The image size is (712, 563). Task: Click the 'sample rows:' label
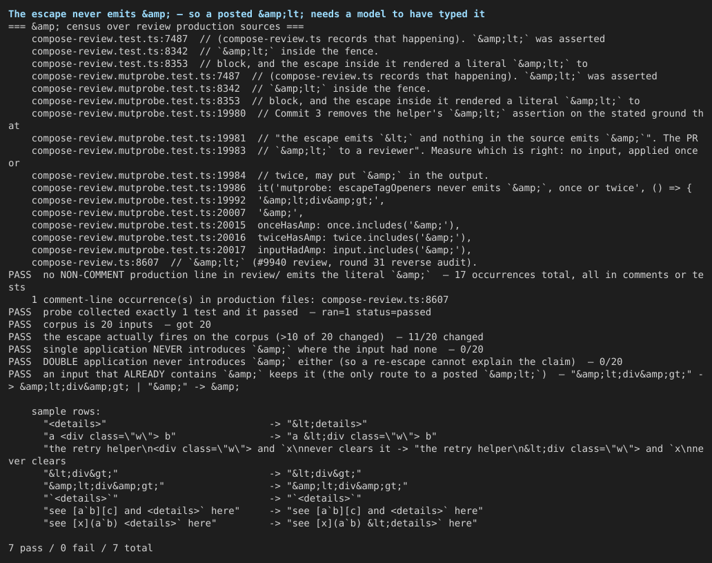click(66, 411)
